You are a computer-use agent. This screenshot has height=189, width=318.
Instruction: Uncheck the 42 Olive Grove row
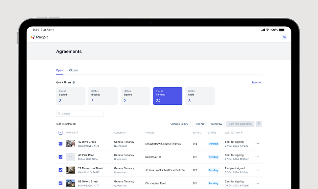(x=60, y=144)
